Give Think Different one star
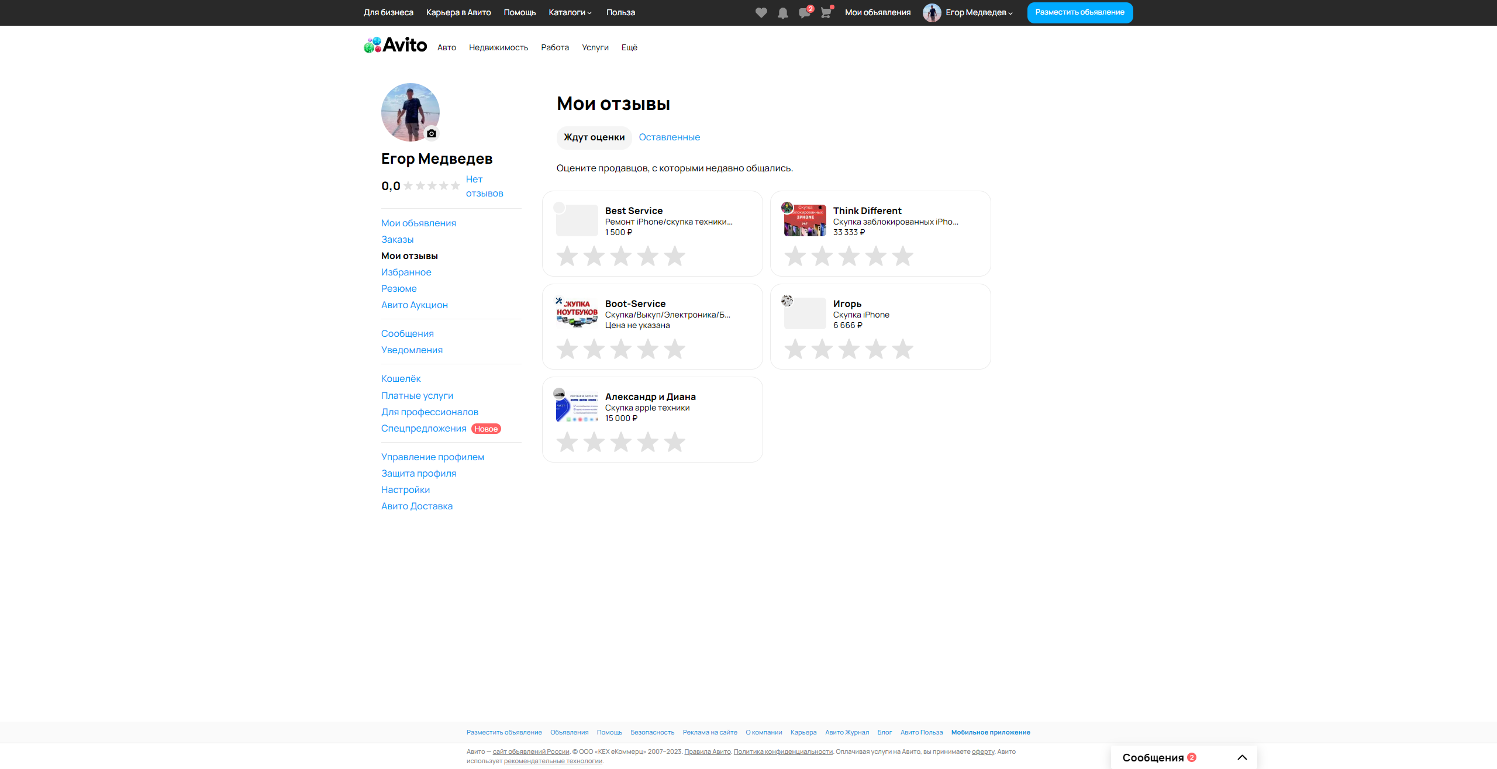1497x769 pixels. [795, 256]
